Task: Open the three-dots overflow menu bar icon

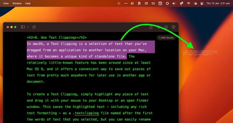Action: (x=126, y=3)
